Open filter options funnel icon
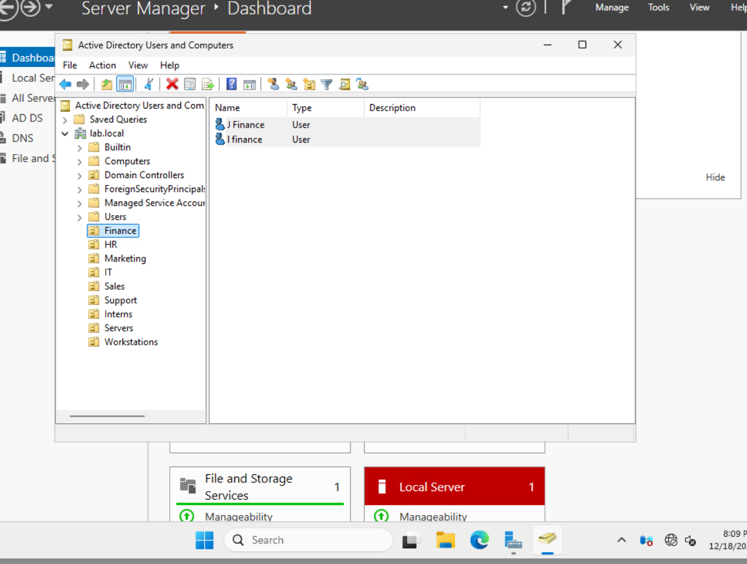The width and height of the screenshot is (747, 564). [x=327, y=84]
